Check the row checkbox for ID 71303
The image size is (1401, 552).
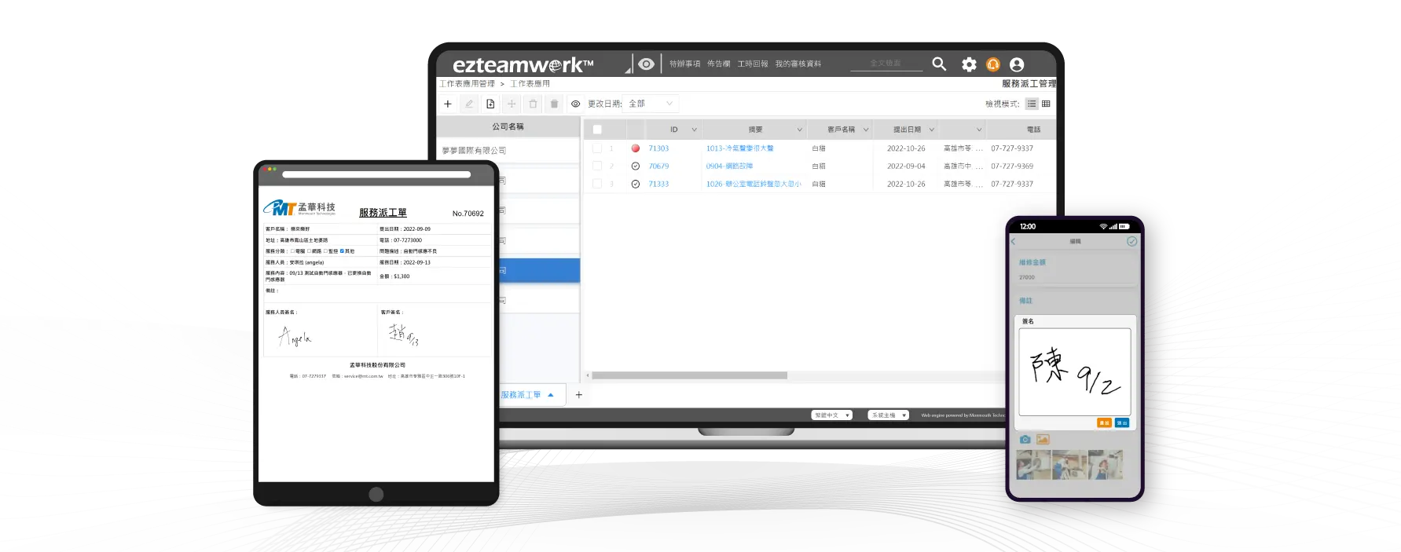pyautogui.click(x=597, y=148)
